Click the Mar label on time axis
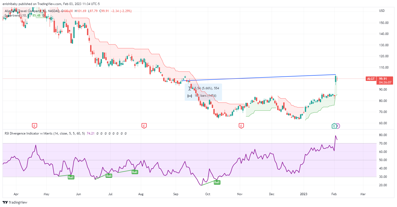The height and width of the screenshot is (207, 397). click(x=363, y=194)
